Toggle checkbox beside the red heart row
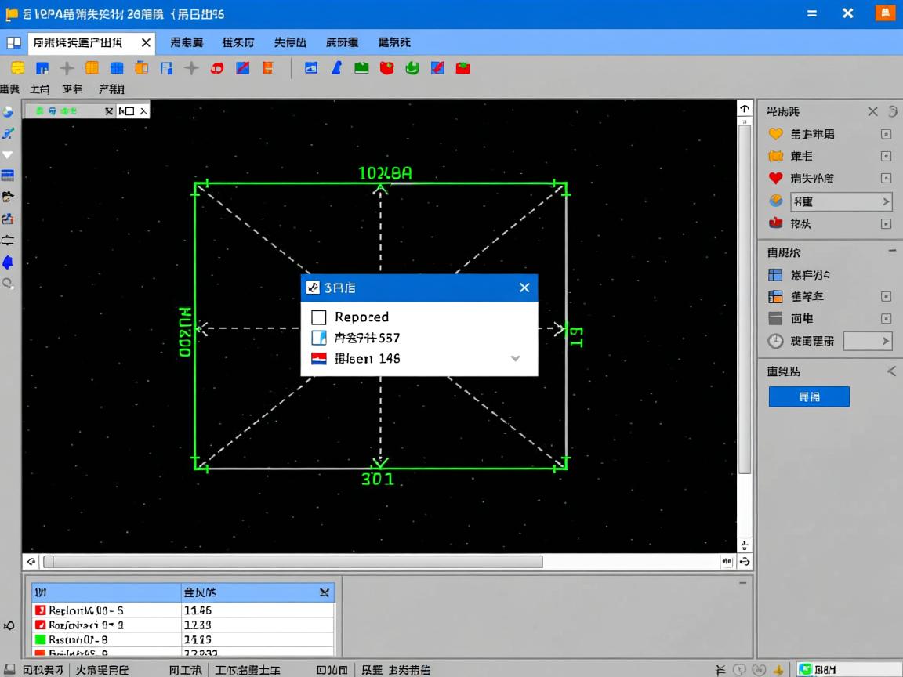The height and width of the screenshot is (677, 903). (x=886, y=178)
